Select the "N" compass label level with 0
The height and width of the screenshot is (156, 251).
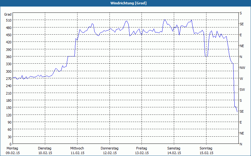(x=241, y=144)
